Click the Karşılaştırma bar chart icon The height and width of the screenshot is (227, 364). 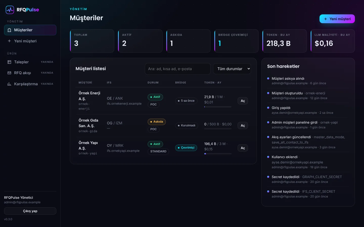[x=9, y=84]
